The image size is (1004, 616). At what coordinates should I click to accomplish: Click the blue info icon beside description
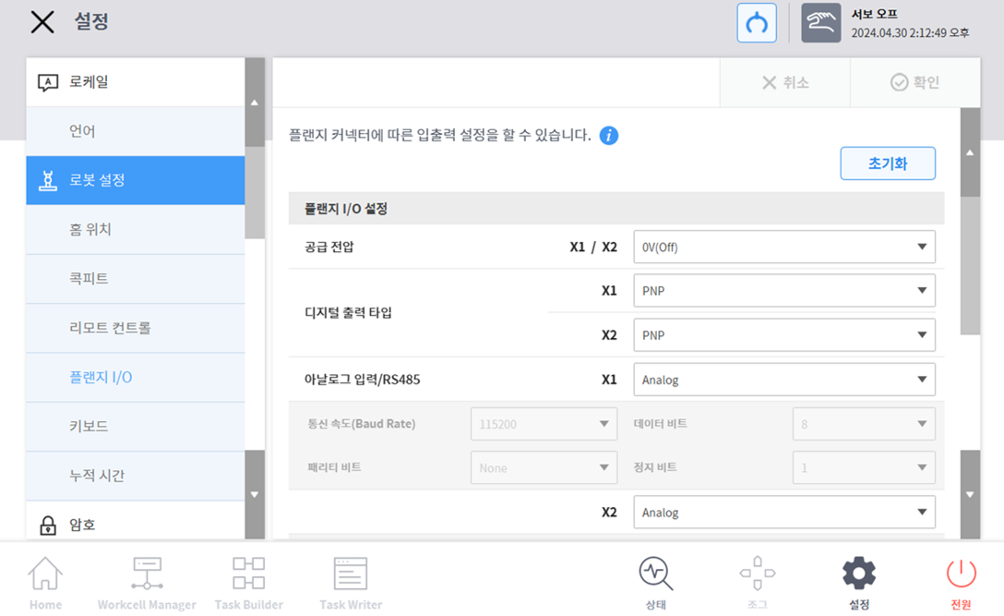tap(608, 136)
